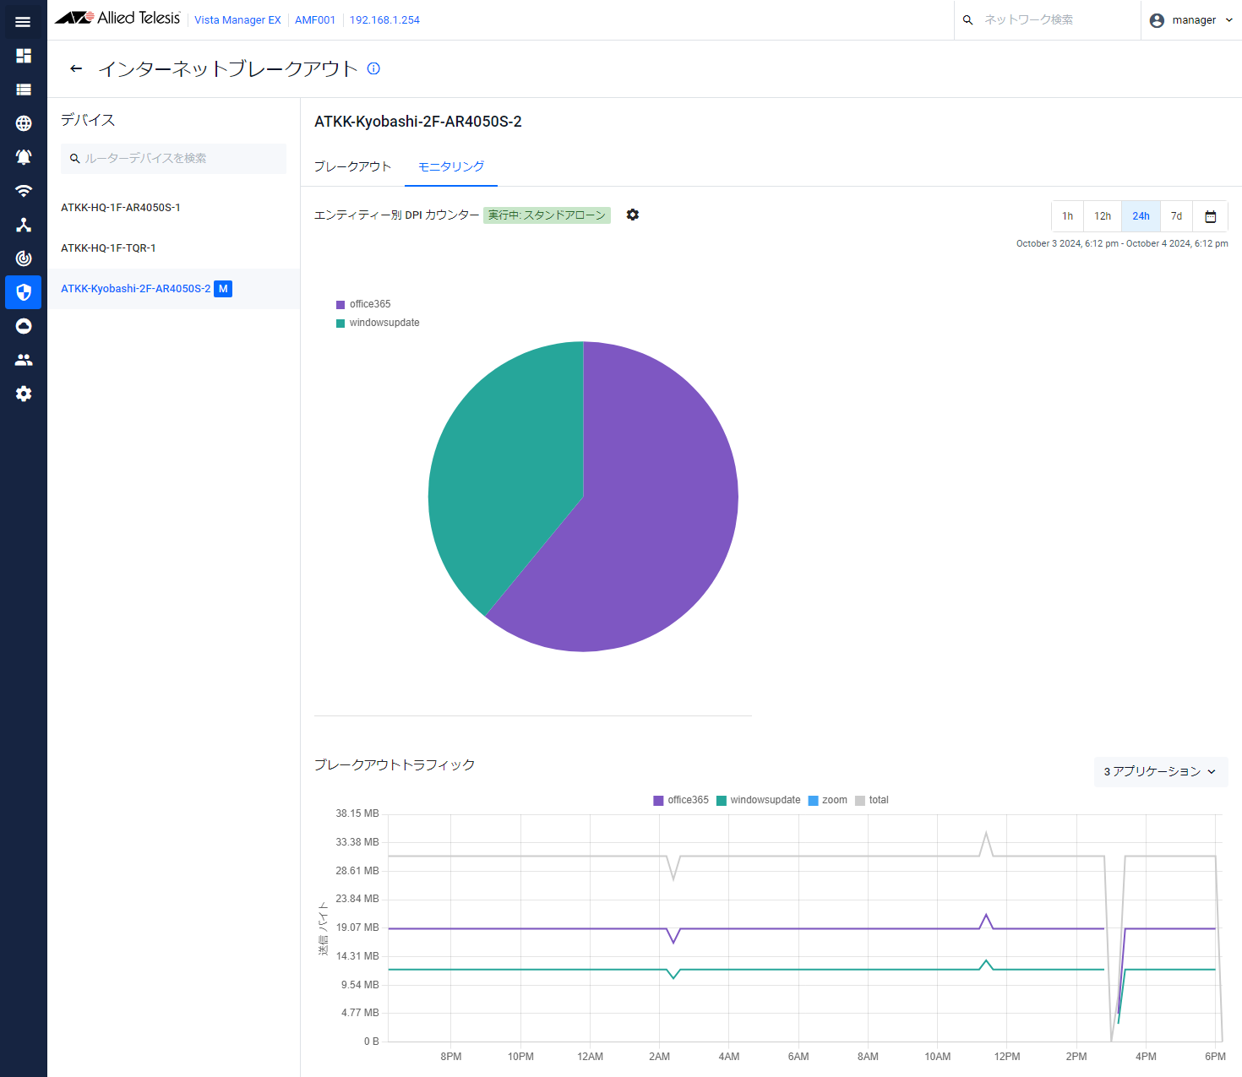Select device ATKK-HQ-1F-AR4050S-1

tap(121, 208)
